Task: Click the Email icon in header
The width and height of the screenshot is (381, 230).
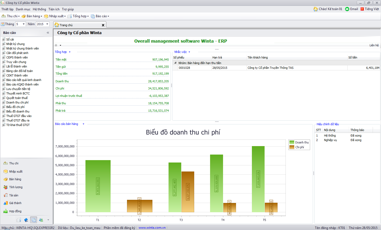Action: 347,9
